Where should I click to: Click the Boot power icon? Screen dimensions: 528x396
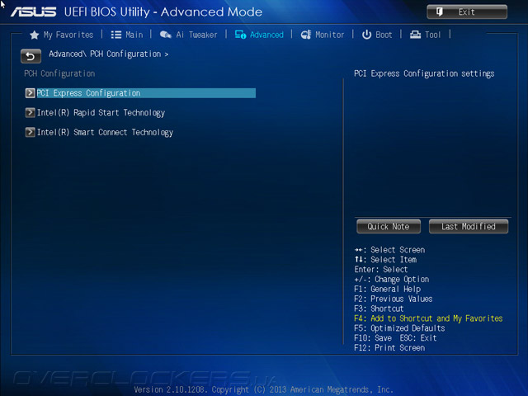[x=366, y=35]
